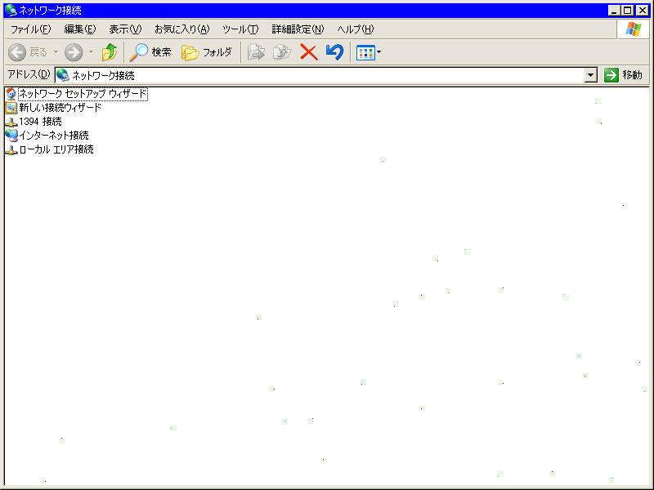
Task: Open the 詳細設定(N) menu
Action: 298,29
